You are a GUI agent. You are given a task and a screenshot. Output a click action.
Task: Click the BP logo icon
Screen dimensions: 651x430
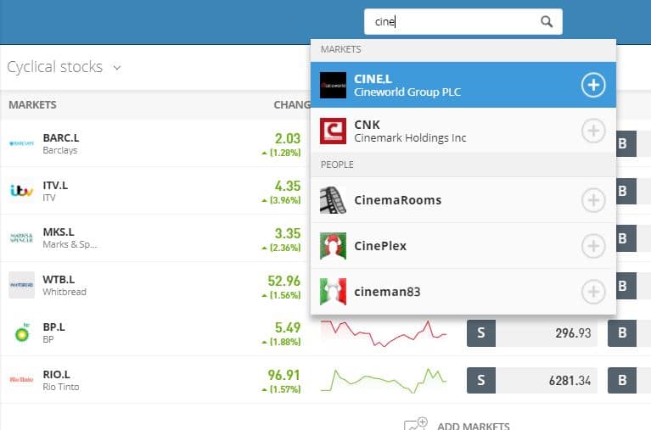(21, 332)
